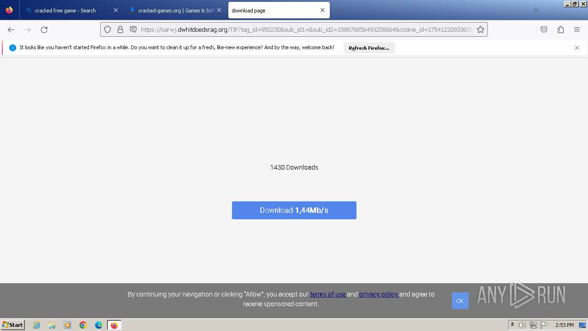The image size is (588, 331).
Task: Launch Google Chrome from the taskbar
Action: click(x=83, y=325)
